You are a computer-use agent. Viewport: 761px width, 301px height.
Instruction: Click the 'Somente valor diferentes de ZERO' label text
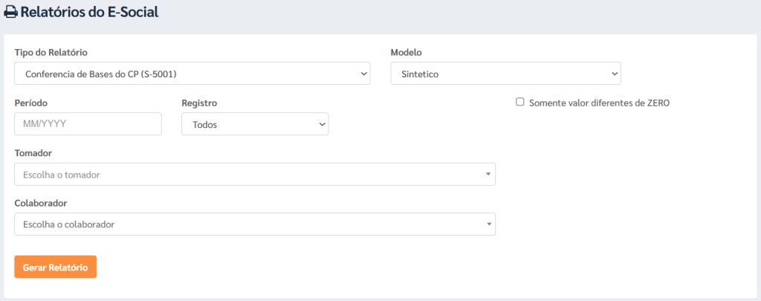(x=600, y=103)
